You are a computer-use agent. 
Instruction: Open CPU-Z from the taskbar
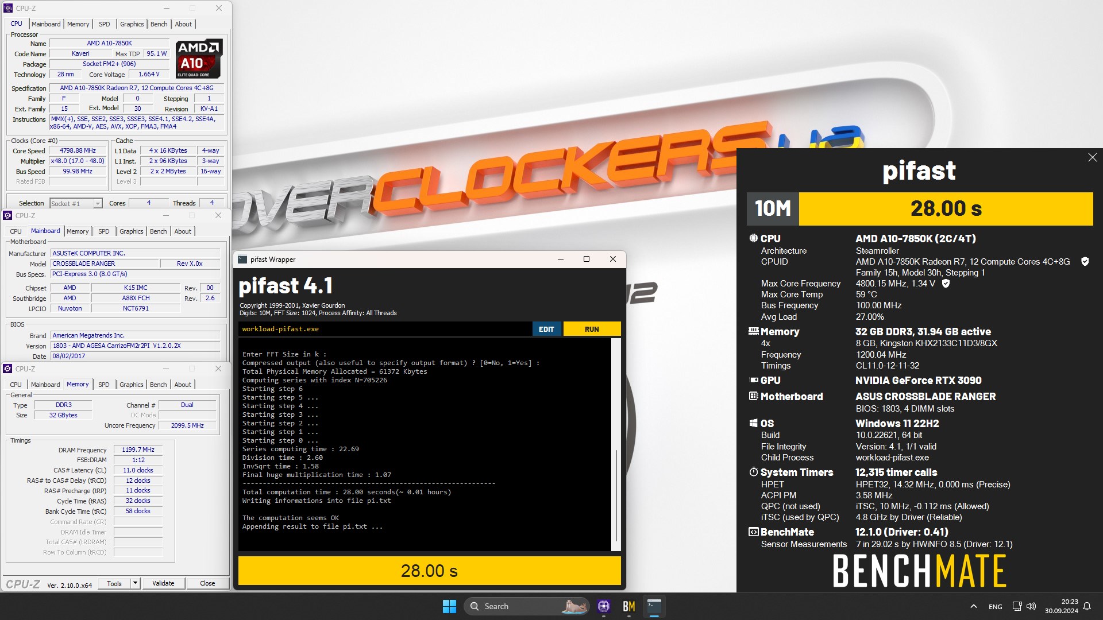tap(603, 606)
